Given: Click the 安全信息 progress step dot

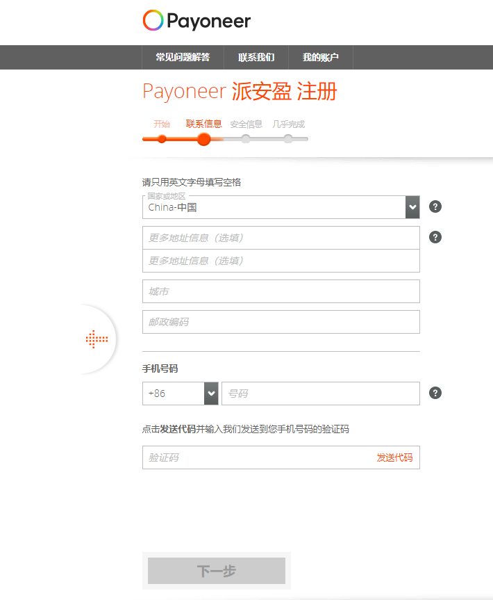Looking at the screenshot, I should click(246, 139).
